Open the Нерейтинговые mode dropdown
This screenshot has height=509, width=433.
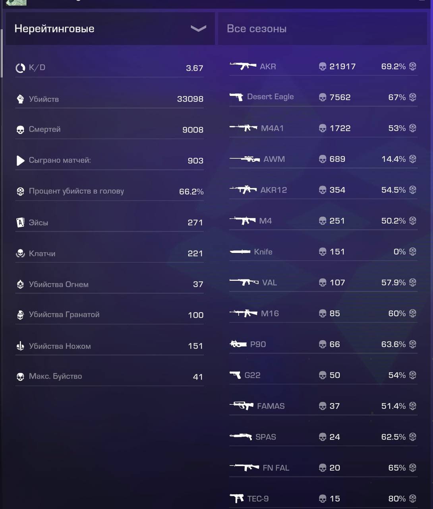pyautogui.click(x=110, y=29)
